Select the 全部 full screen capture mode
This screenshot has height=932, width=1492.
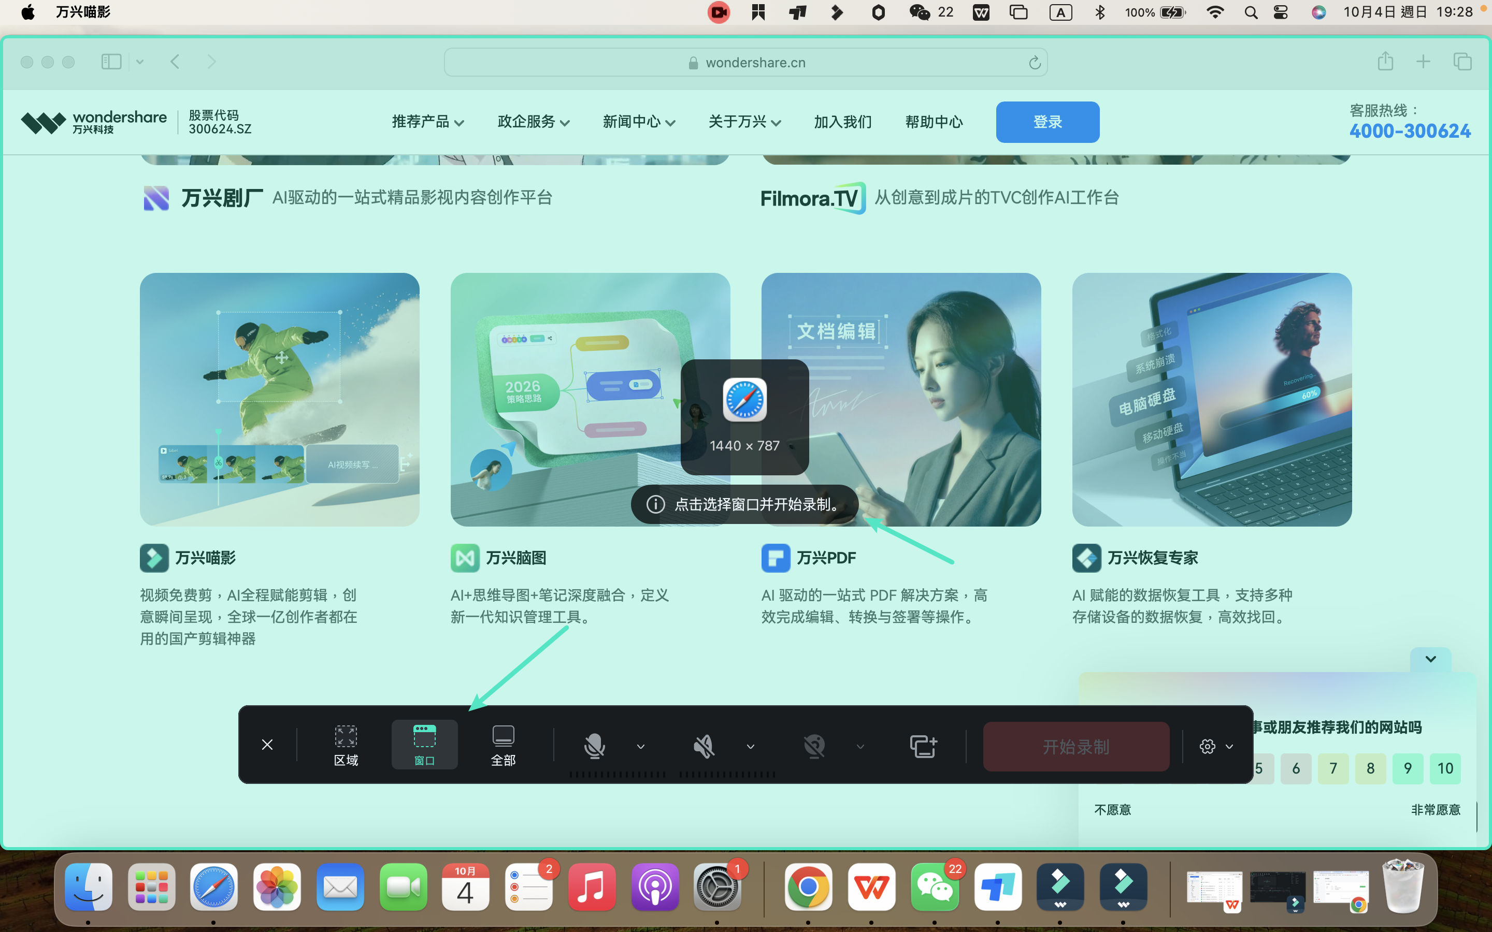click(503, 745)
